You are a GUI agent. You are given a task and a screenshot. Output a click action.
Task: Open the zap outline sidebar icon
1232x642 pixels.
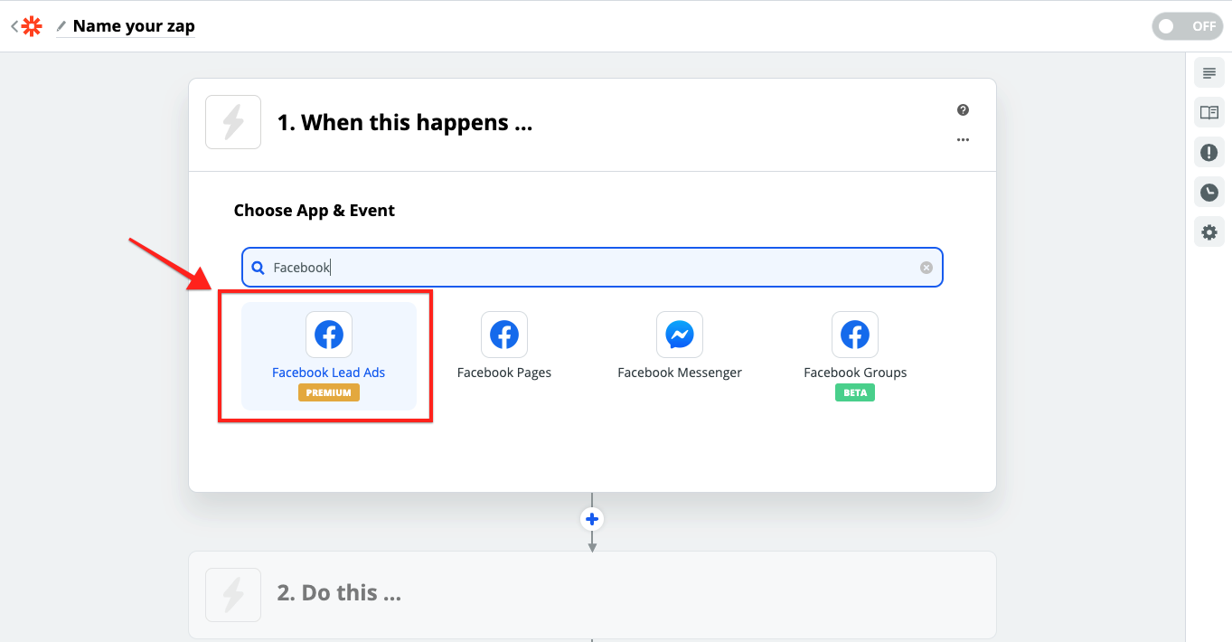[x=1208, y=73]
